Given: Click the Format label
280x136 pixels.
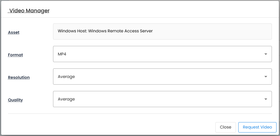Looking at the screenshot, I should pos(15,55).
